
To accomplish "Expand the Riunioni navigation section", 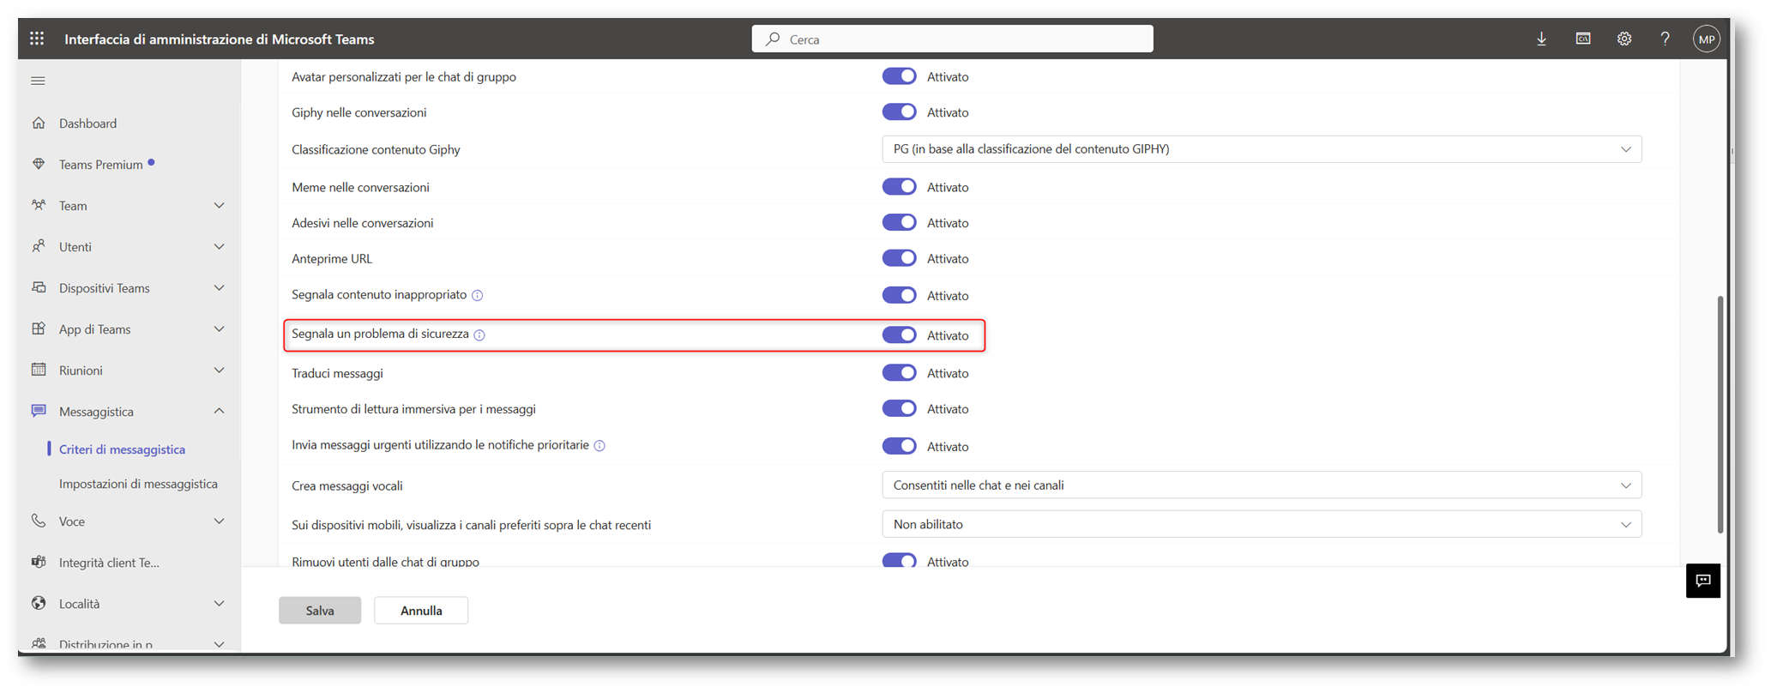I will tap(129, 371).
